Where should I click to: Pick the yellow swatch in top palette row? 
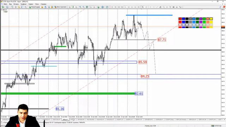point(211,19)
